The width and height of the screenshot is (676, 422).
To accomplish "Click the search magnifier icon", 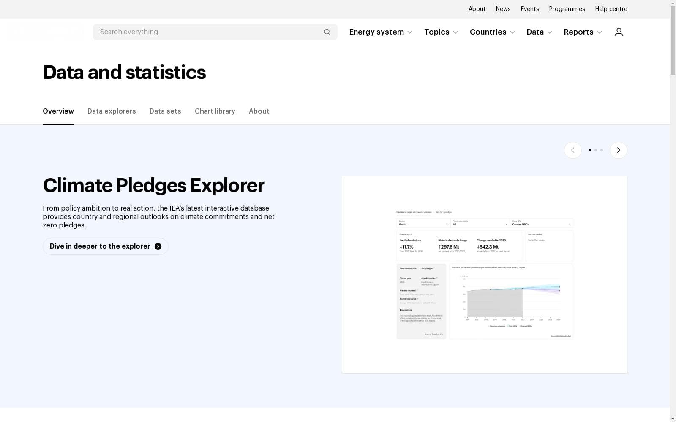I will (x=327, y=32).
